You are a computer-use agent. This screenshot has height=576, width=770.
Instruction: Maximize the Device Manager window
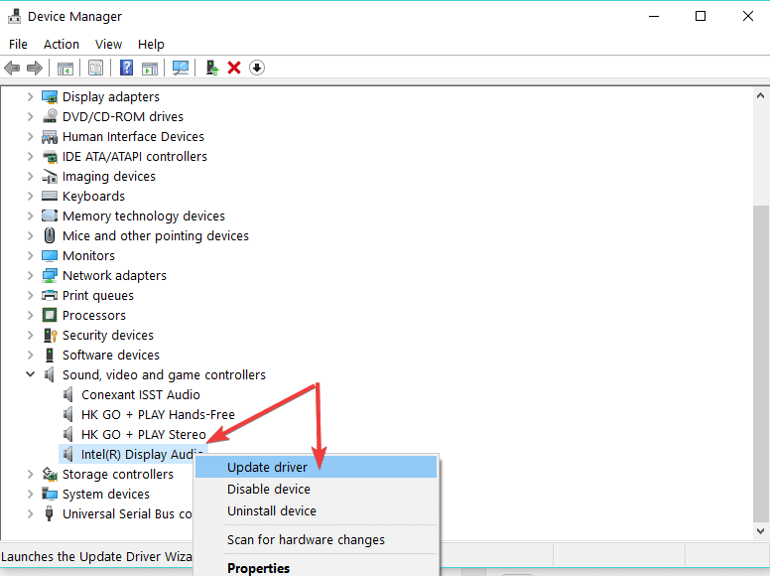701,16
